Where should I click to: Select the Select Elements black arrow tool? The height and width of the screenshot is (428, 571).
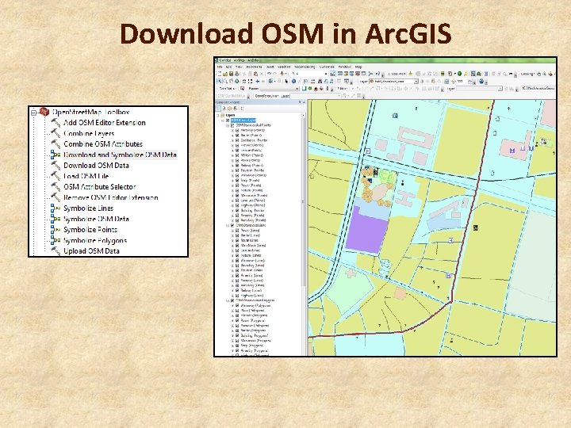click(286, 81)
